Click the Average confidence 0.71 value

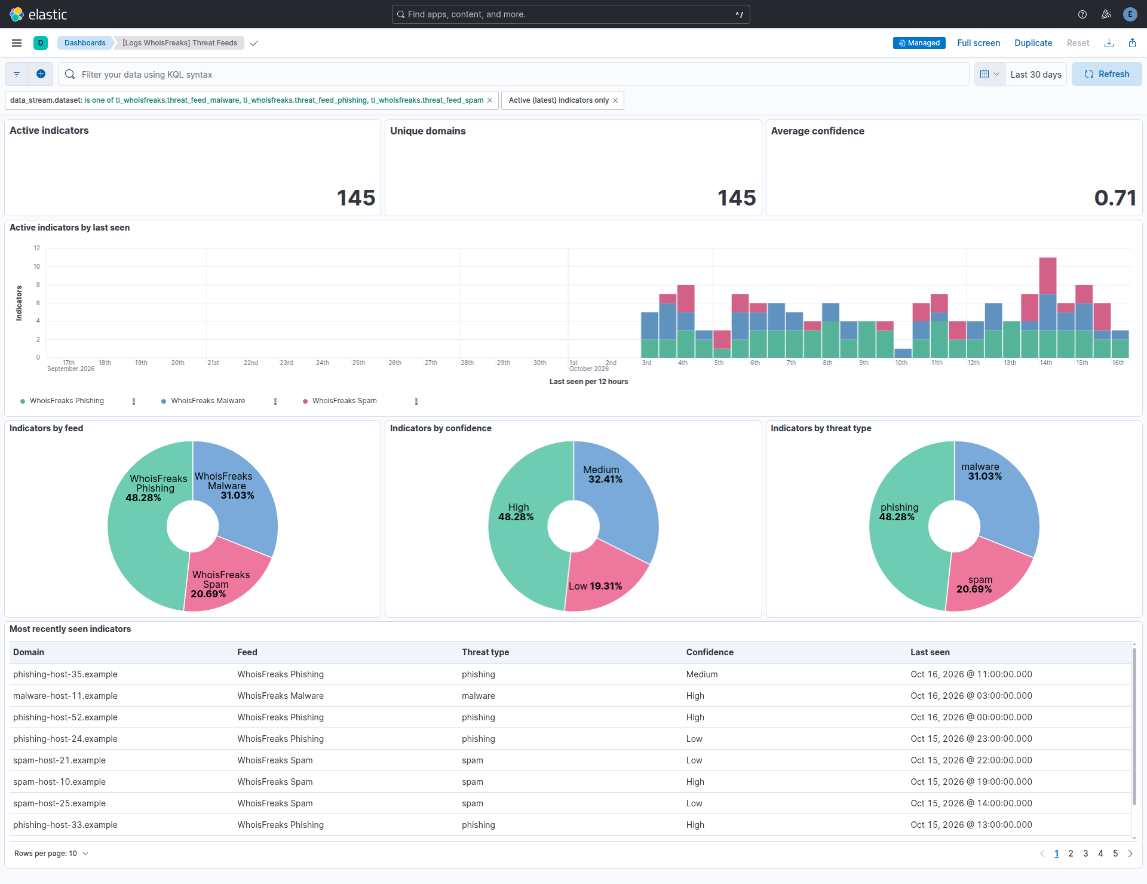[1115, 198]
